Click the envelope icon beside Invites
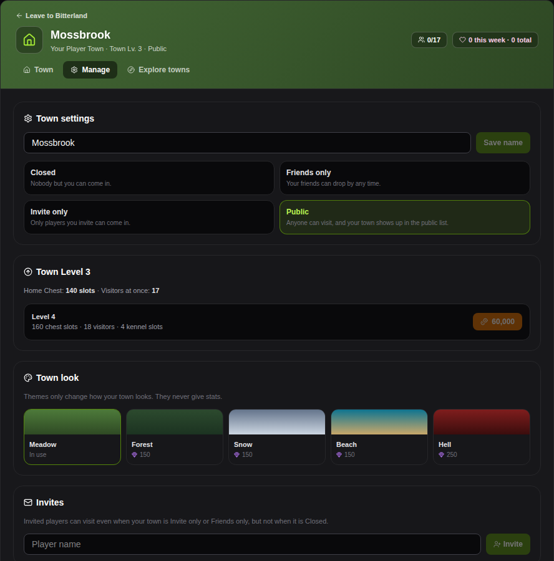Screen dimensions: 554x561 click(28, 502)
